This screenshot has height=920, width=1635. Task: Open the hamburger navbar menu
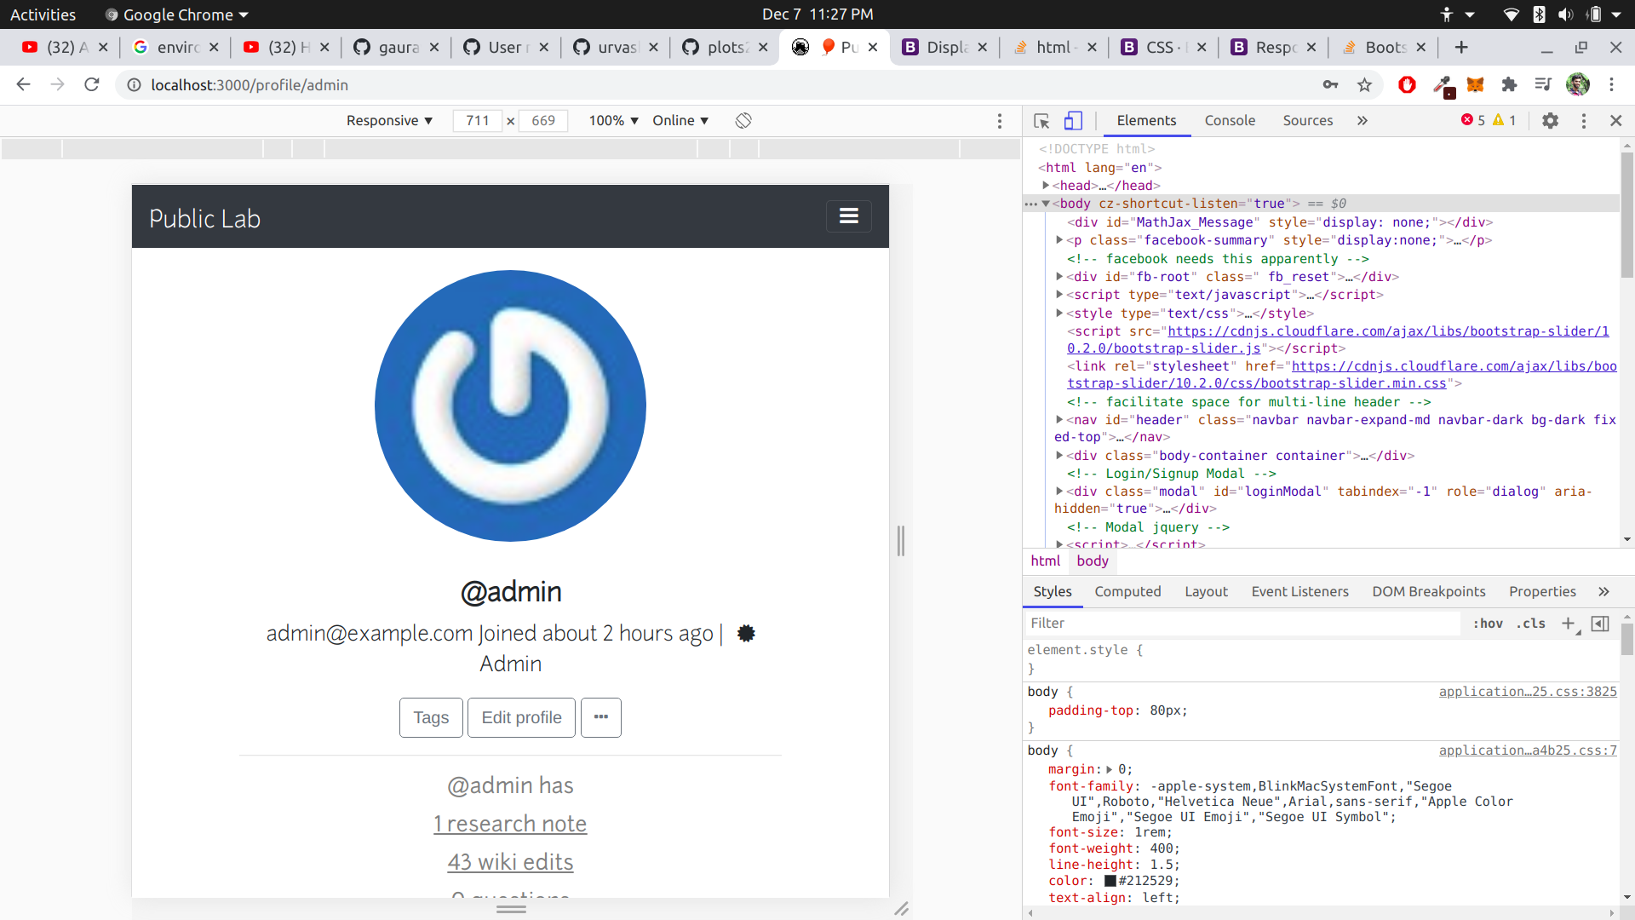click(x=848, y=216)
